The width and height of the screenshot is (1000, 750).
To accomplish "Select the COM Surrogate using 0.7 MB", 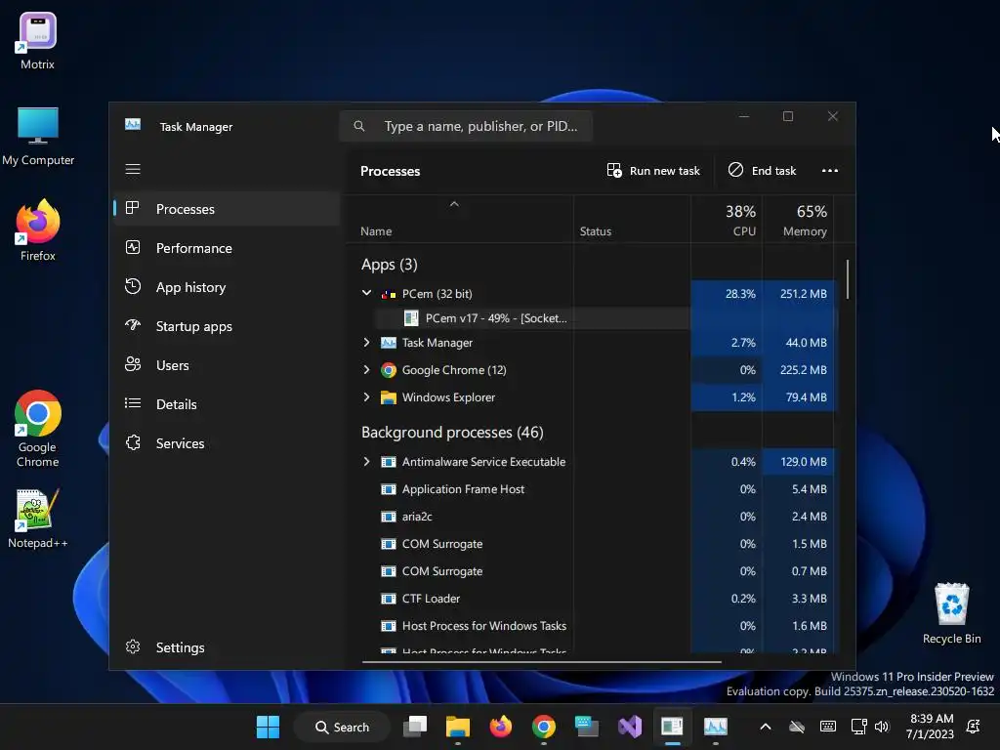I will 442,571.
